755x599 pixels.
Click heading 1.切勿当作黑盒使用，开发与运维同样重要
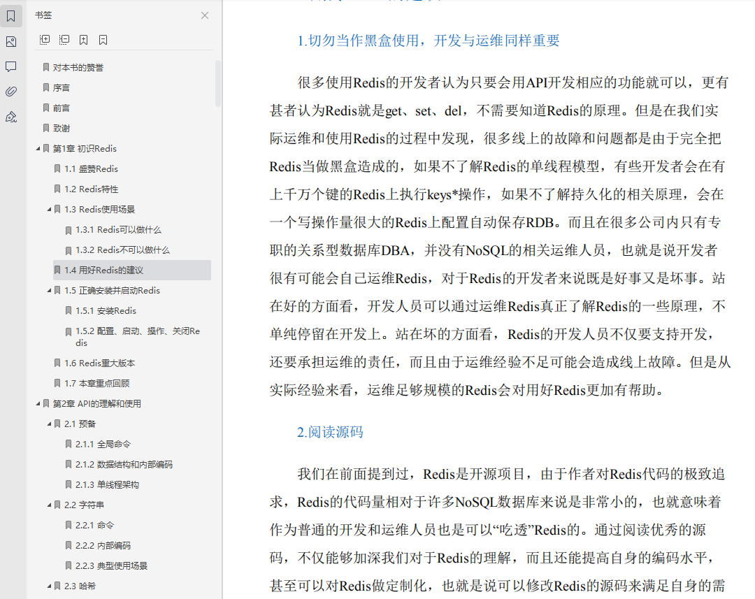pos(429,41)
